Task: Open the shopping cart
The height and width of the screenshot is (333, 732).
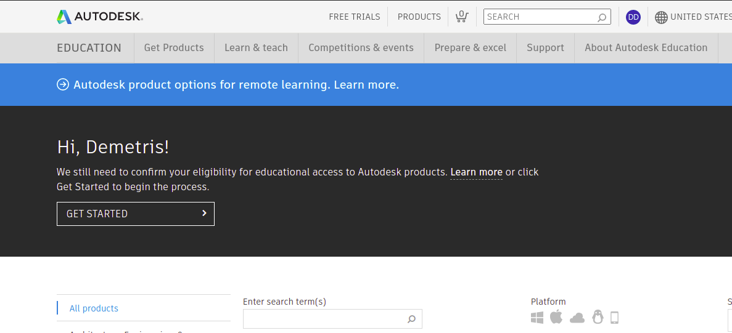Action: pos(461,17)
